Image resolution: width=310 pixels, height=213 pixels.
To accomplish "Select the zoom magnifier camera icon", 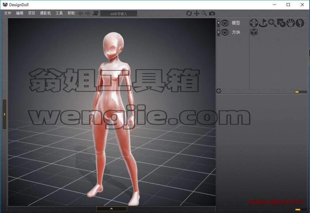I will click(x=204, y=13).
